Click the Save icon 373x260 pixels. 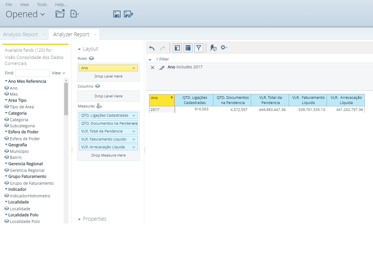[x=117, y=14]
